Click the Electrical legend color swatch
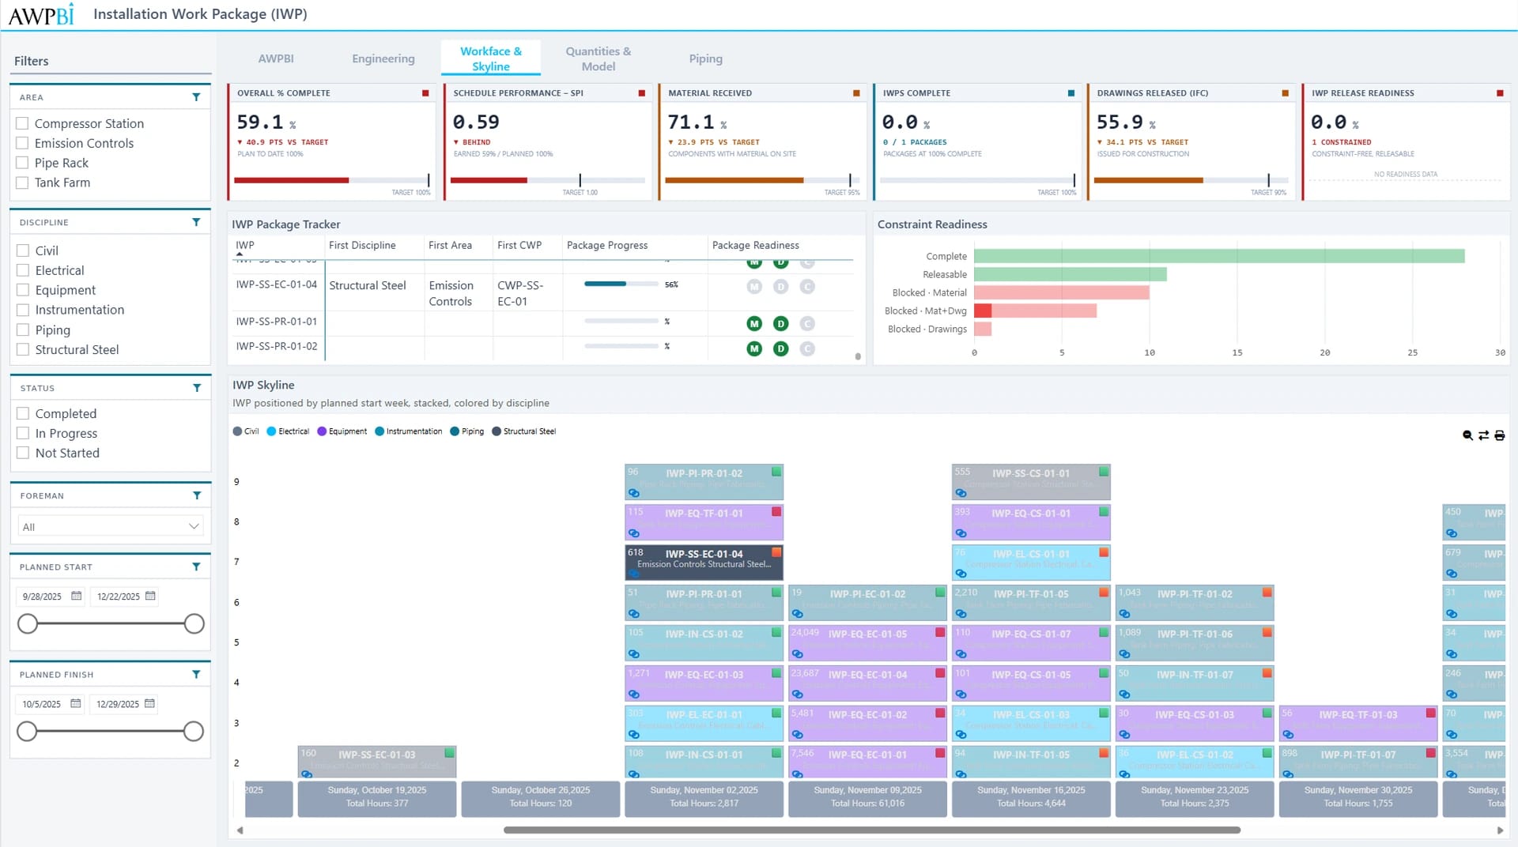 271,431
